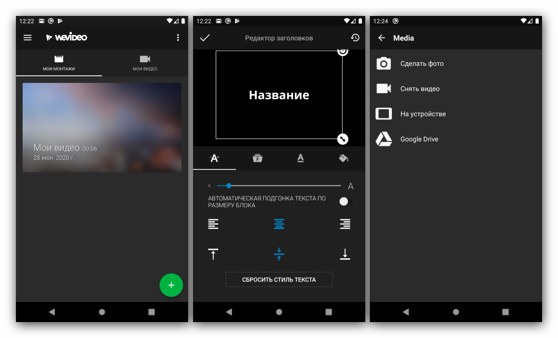The width and height of the screenshot is (558, 338).
Task: Confirm title edits with the checkmark
Action: [x=205, y=38]
